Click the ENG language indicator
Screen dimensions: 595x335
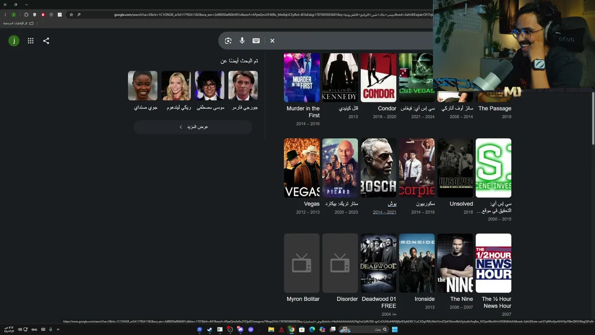coord(34,329)
